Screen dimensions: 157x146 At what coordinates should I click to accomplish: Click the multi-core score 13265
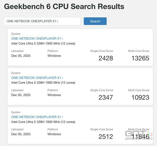pyautogui.click(x=140, y=58)
